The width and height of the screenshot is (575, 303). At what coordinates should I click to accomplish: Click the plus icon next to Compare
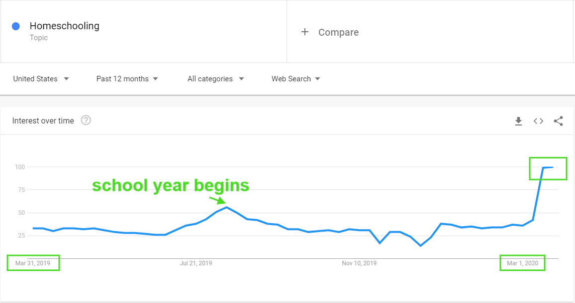(x=305, y=32)
